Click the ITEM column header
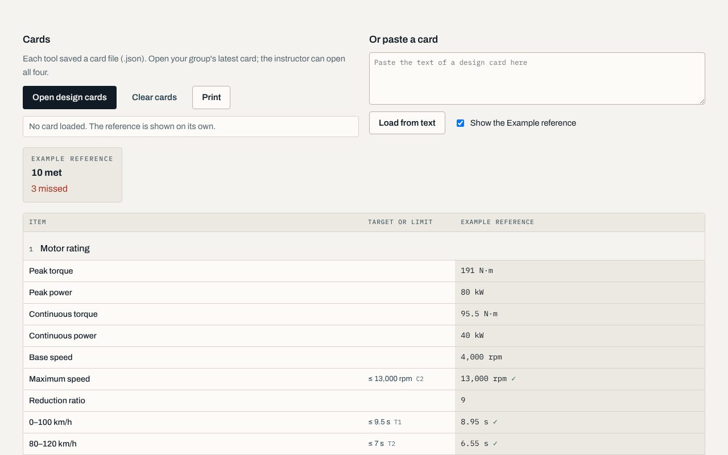Viewport: 728px width, 455px height. (x=38, y=222)
